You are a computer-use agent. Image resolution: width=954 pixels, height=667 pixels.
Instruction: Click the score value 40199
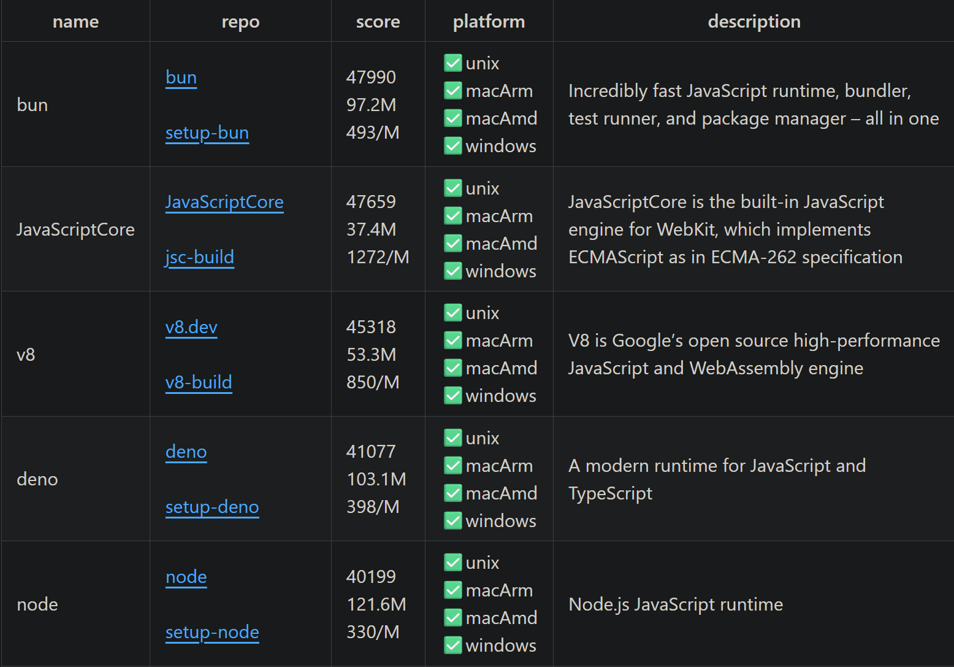point(371,577)
